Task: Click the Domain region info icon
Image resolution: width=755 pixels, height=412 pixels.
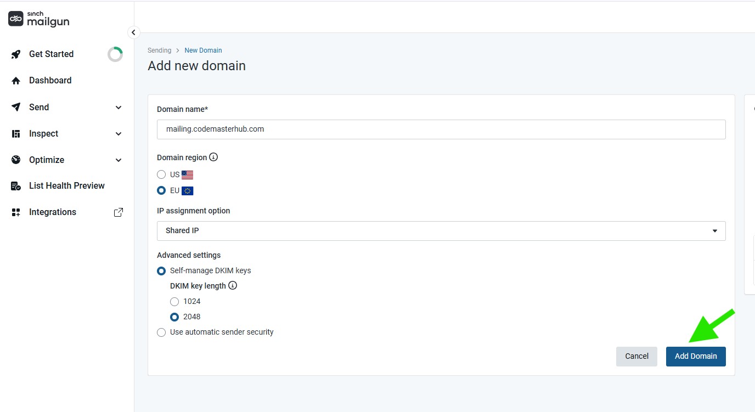Action: pyautogui.click(x=214, y=157)
